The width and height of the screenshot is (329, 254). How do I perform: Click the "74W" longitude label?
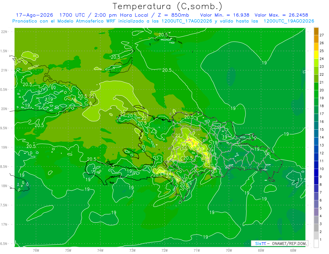tap(100, 250)
